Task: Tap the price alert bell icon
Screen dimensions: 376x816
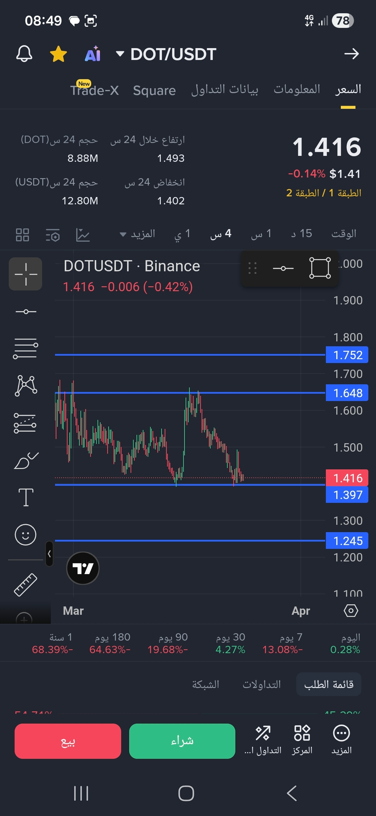Action: pos(24,54)
